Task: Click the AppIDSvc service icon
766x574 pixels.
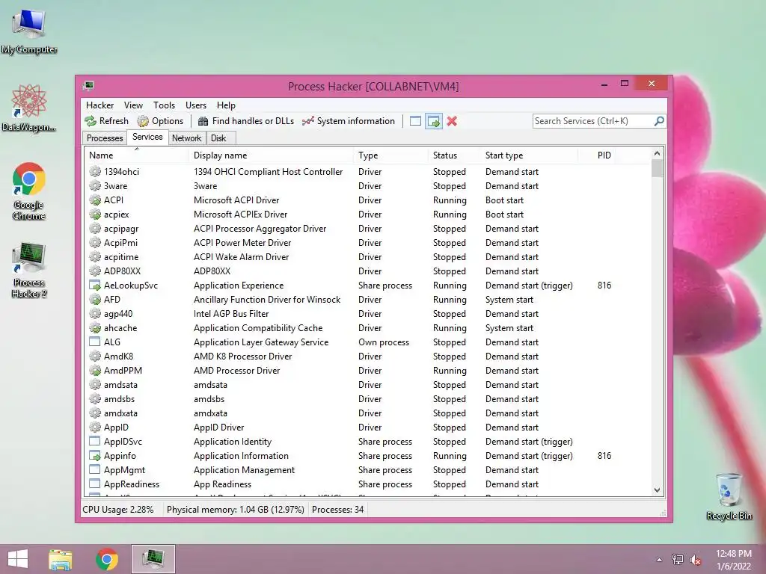Action: pyautogui.click(x=95, y=441)
